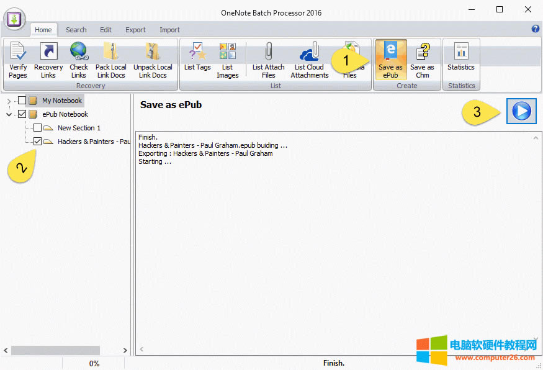Click Unpack Local Link Docs
The image size is (543, 370).
tap(153, 59)
